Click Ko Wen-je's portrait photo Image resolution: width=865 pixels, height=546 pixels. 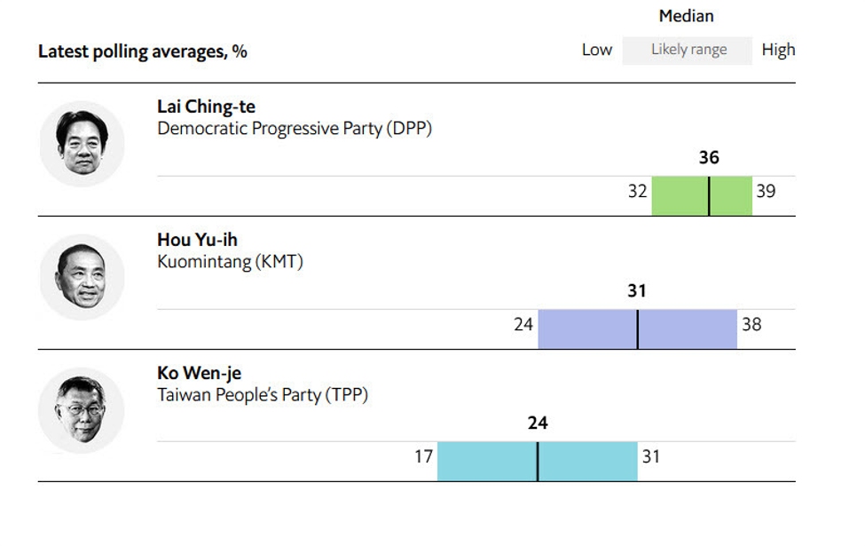(82, 410)
